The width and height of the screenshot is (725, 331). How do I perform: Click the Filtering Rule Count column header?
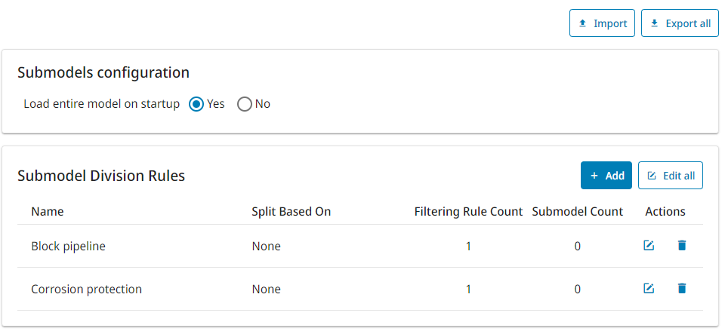pos(468,211)
